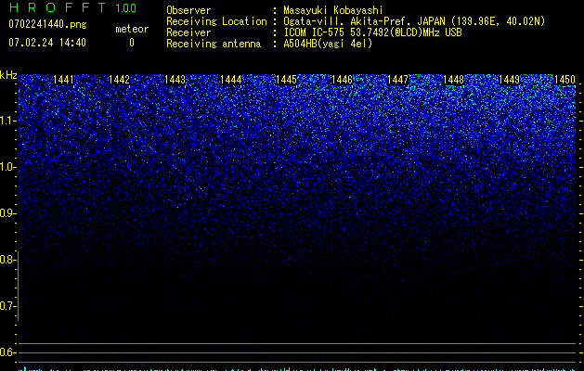Click the 0.9 frequency axis label
The image size is (584, 371).
pos(8,213)
